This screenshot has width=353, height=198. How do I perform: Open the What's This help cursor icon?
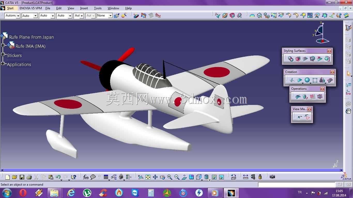74,177
